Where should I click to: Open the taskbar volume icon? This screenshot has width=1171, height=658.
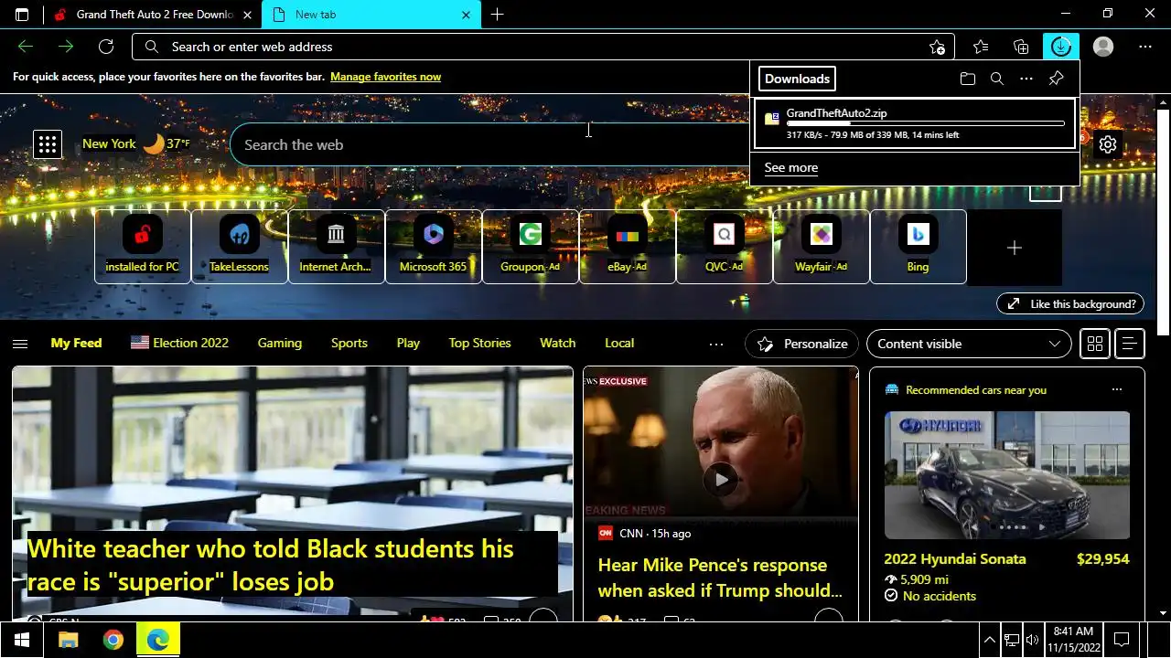pos(1033,640)
